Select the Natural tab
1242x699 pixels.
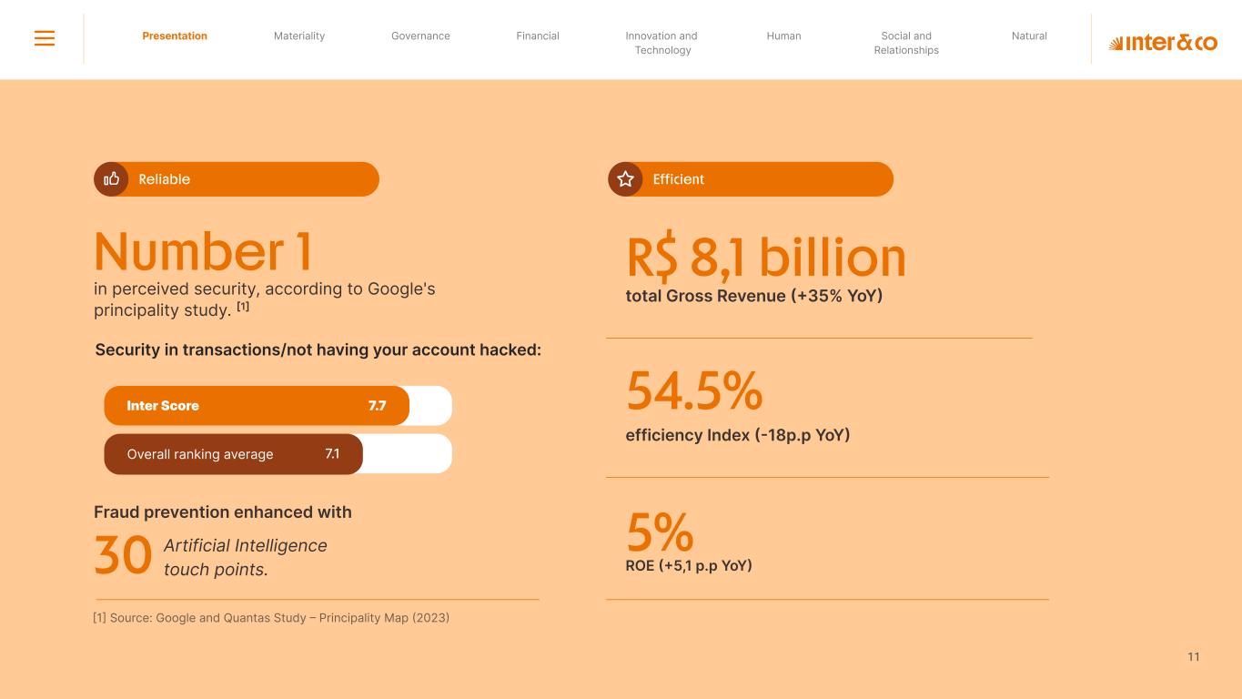click(1029, 36)
